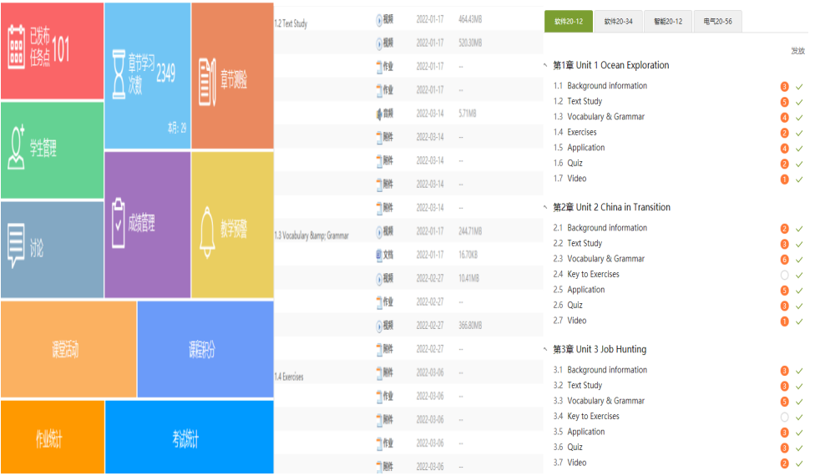The height and width of the screenshot is (476, 815).
Task: Open 章节测验 document icon
Action: (206, 80)
